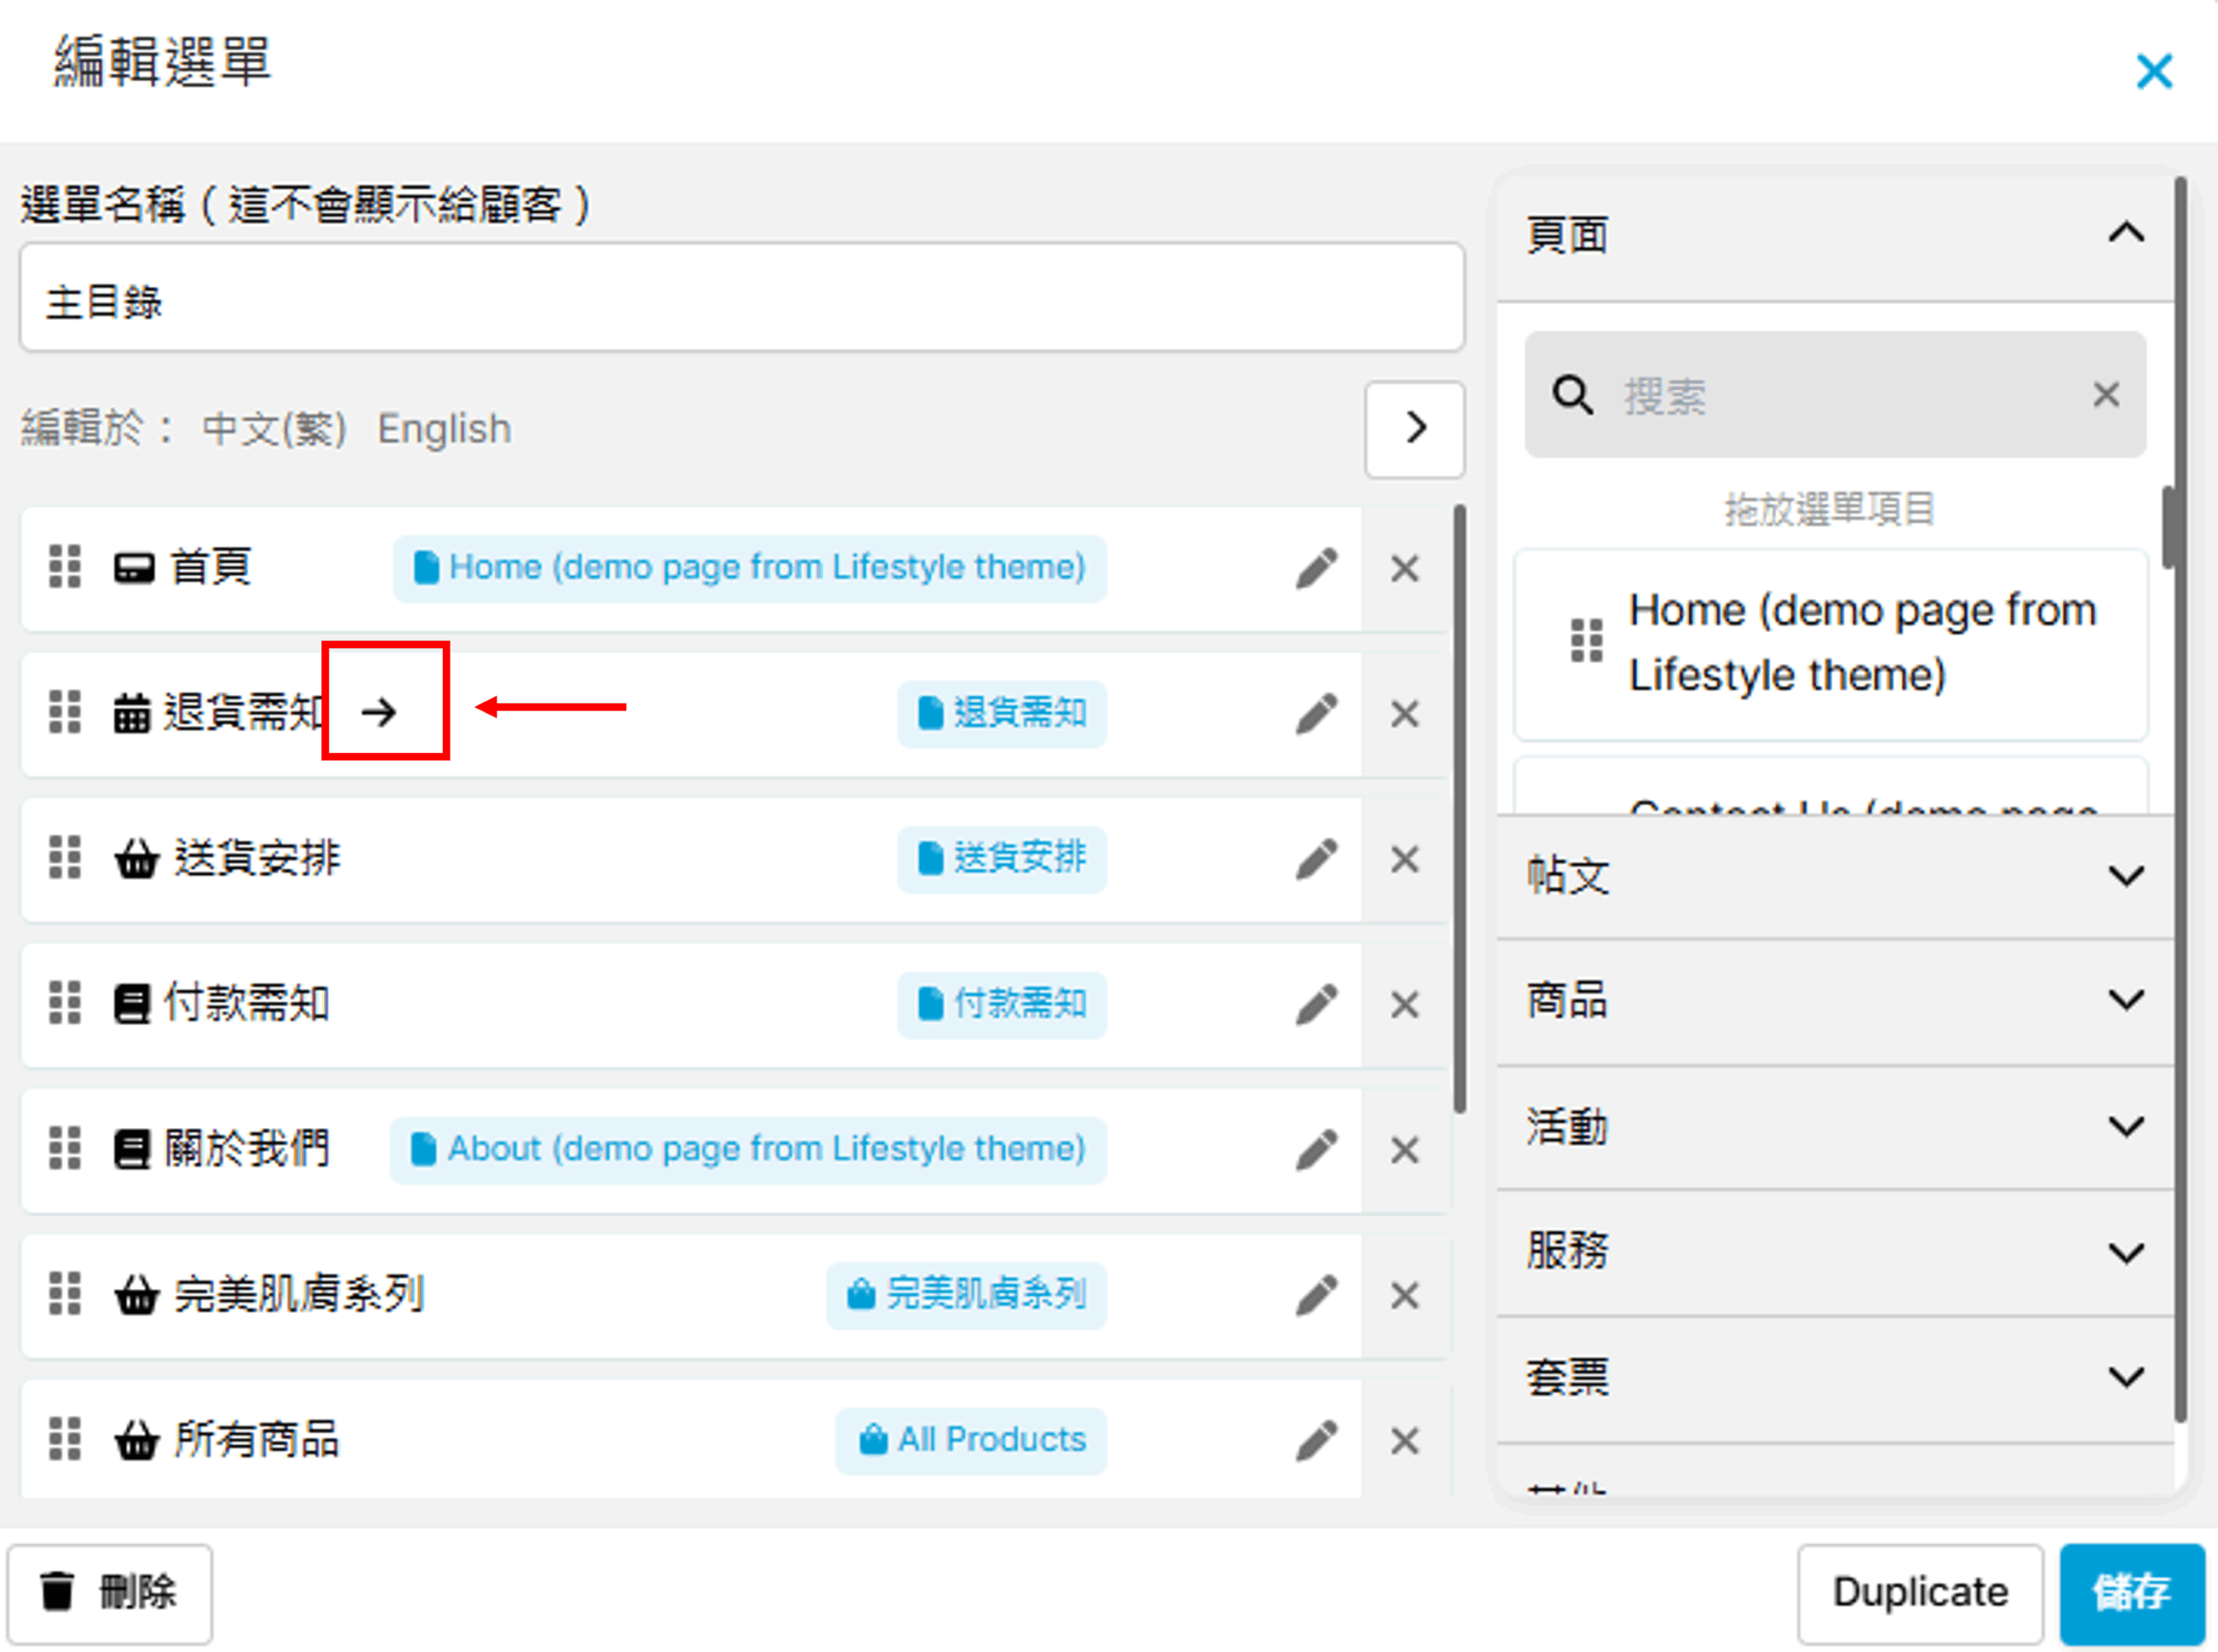Click the 選單名稱 input field containing 主目錄
This screenshot has width=2218, height=1652.
pyautogui.click(x=741, y=299)
